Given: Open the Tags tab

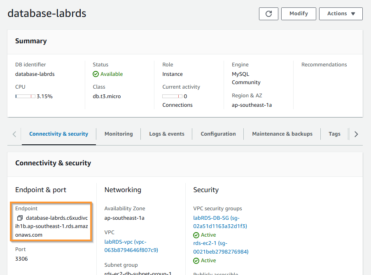Looking at the screenshot, I should pos(334,134).
